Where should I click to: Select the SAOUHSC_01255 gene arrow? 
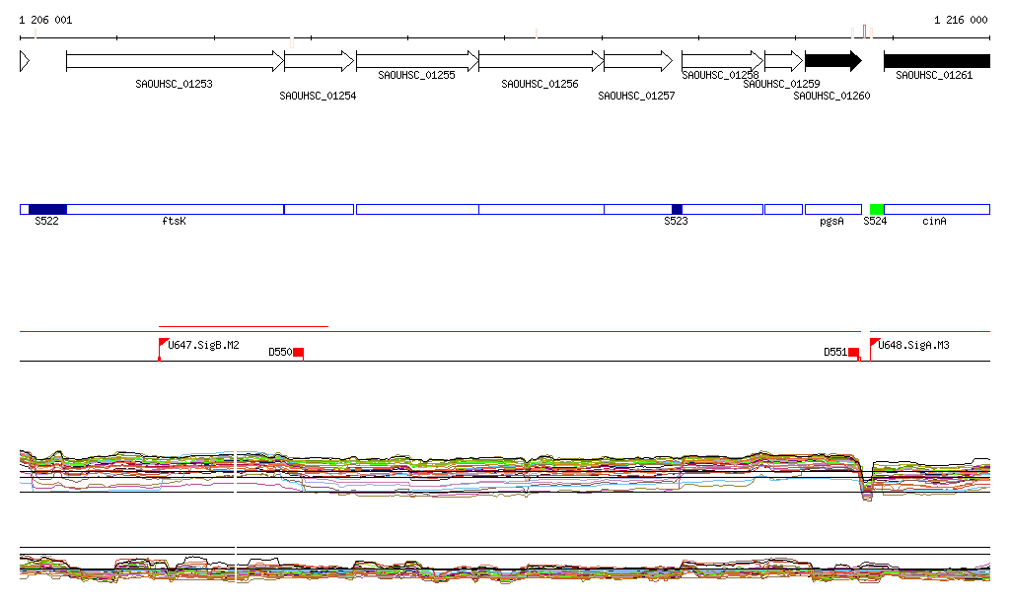tap(417, 61)
